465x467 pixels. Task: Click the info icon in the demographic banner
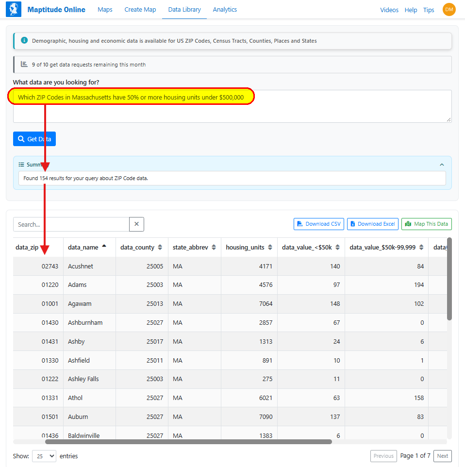(24, 40)
